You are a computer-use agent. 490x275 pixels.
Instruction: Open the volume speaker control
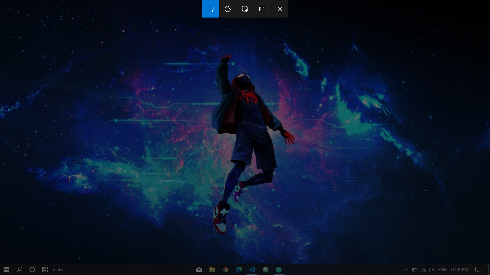(432, 270)
